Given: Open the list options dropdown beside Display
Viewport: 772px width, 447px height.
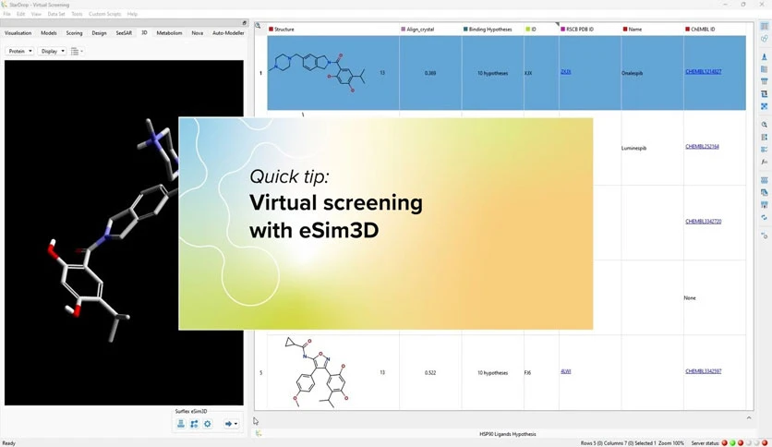Looking at the screenshot, I should 77,51.
